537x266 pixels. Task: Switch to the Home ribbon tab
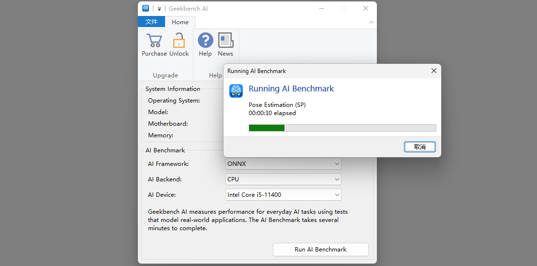click(180, 22)
